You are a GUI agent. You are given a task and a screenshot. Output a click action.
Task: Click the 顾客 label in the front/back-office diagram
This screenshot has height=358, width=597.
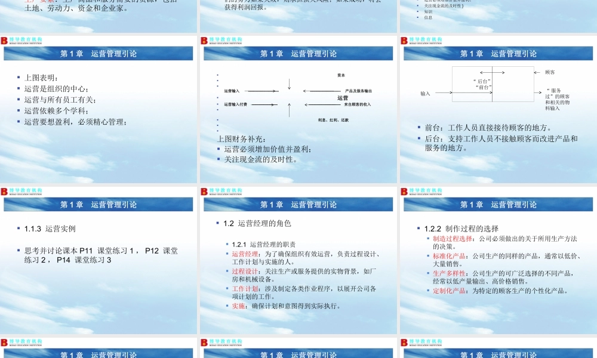coord(550,72)
